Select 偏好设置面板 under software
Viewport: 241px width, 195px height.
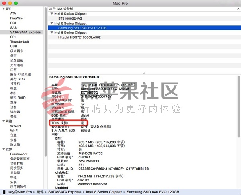click(20, 159)
